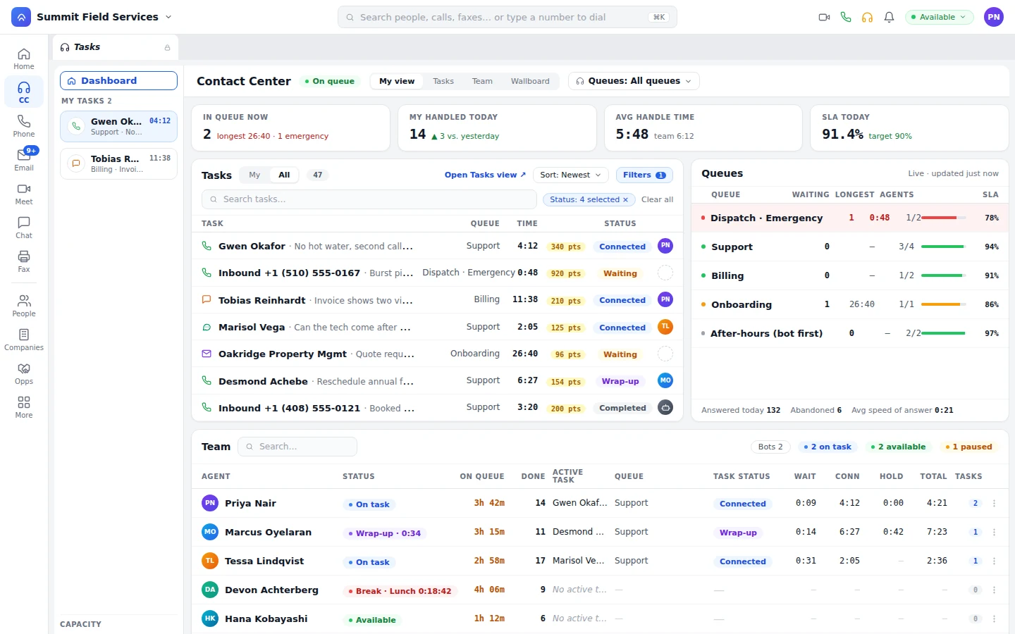Open the Available presence status dropdown
The width and height of the screenshot is (1015, 634).
(940, 17)
